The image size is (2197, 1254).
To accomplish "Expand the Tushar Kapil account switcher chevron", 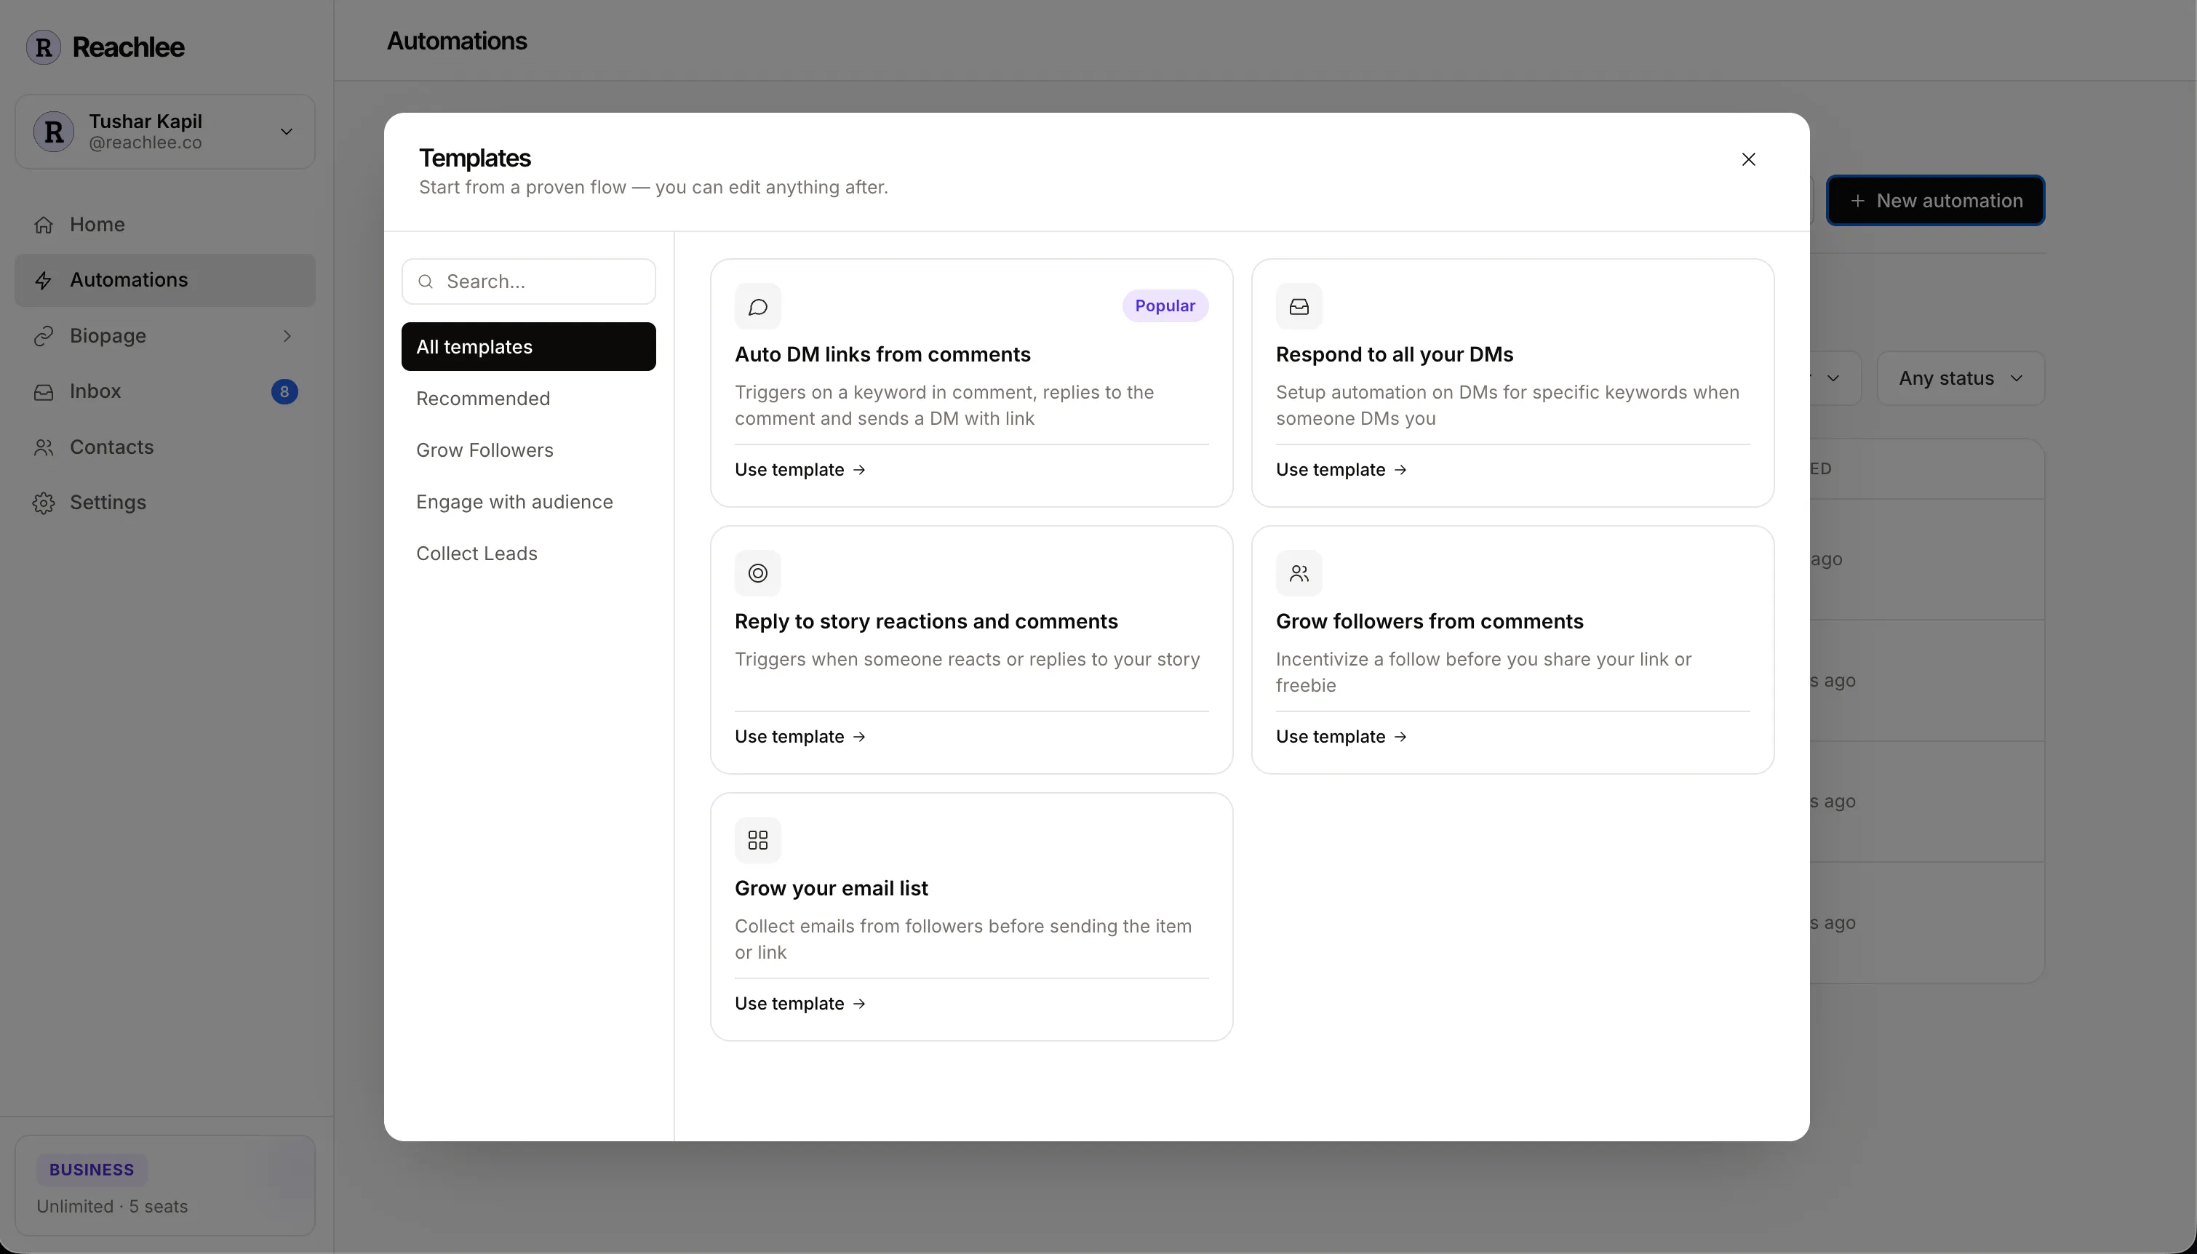I will 287,132.
